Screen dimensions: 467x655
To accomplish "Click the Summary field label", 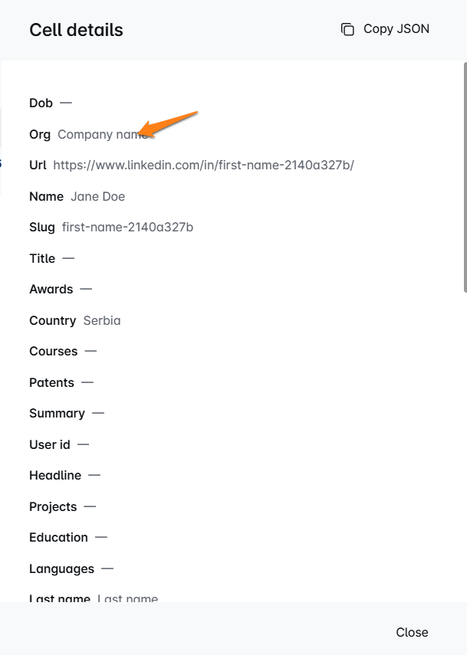I will click(57, 414).
